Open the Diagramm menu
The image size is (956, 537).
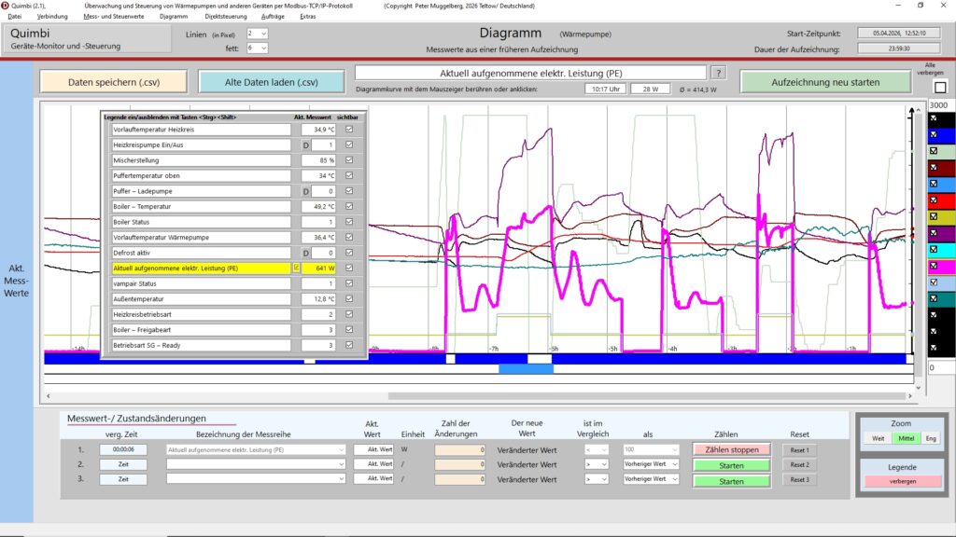pos(173,17)
